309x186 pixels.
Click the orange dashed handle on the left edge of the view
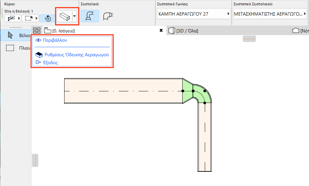tap(35, 161)
